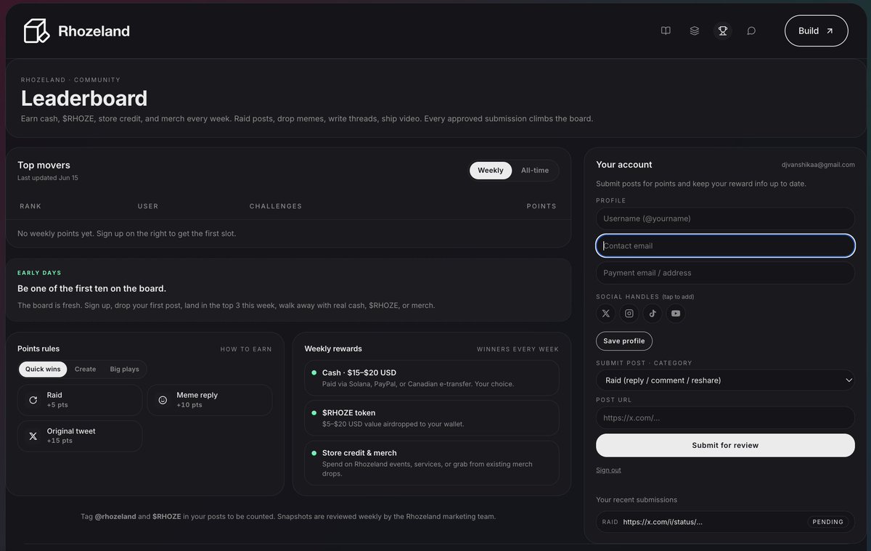The width and height of the screenshot is (871, 551).
Task: Add Instagram social handle
Action: click(x=629, y=314)
